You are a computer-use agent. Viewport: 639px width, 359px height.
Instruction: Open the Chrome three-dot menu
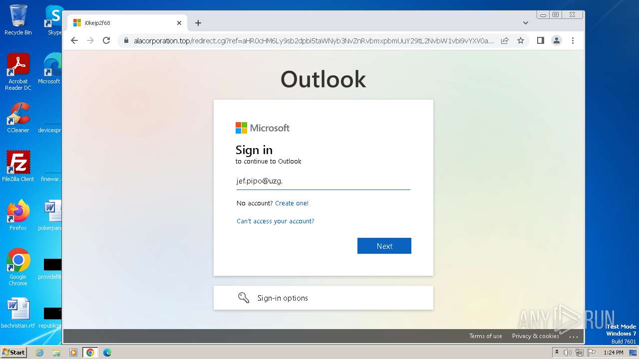pos(573,40)
